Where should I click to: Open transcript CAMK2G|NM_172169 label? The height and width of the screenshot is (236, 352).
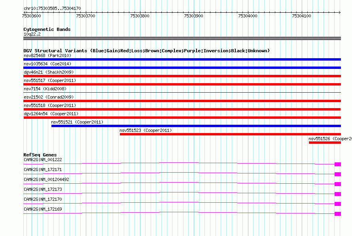43,209
